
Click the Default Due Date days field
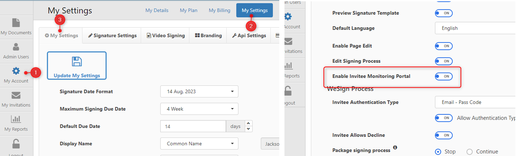point(193,127)
